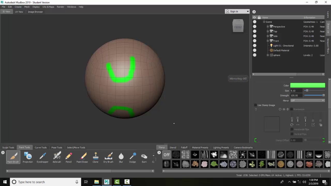331x186 pixels.
Task: Switch to Sculpt Tools tab
Action: (8, 148)
